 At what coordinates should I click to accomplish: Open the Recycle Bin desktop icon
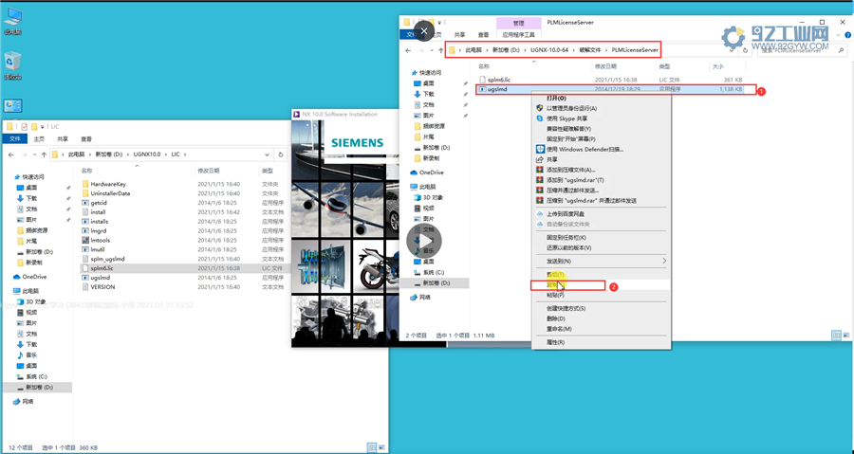point(12,66)
